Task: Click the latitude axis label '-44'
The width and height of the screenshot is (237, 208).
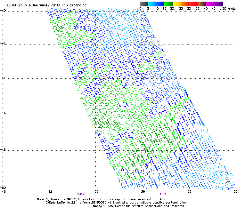Action: [x=3, y=78]
